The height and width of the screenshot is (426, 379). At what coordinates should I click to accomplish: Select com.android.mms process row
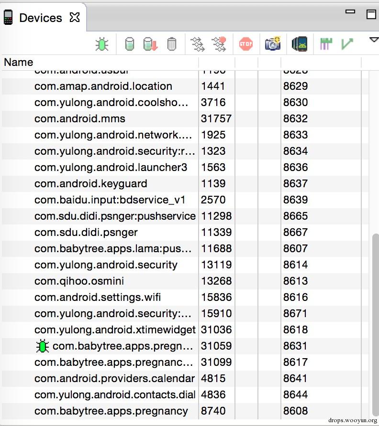click(185, 119)
